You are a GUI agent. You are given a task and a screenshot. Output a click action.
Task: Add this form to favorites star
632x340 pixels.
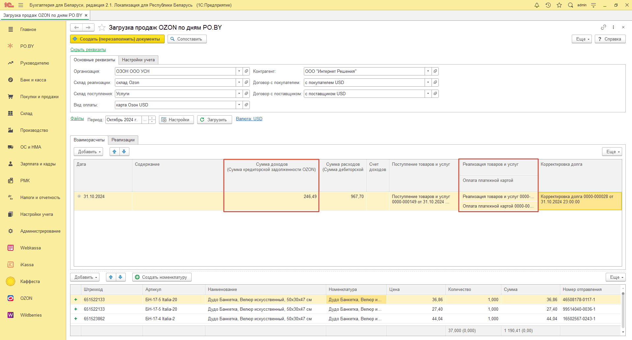click(x=102, y=27)
